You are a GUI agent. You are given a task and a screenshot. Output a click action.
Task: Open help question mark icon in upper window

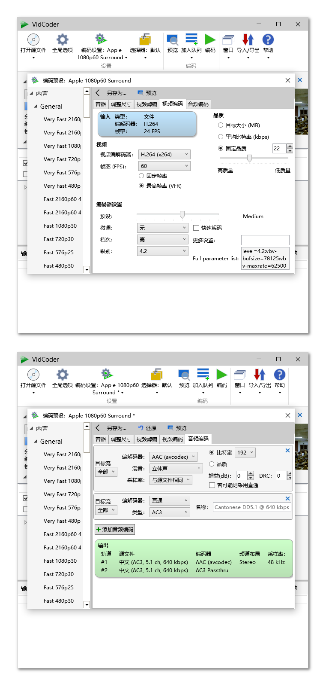[x=268, y=40]
